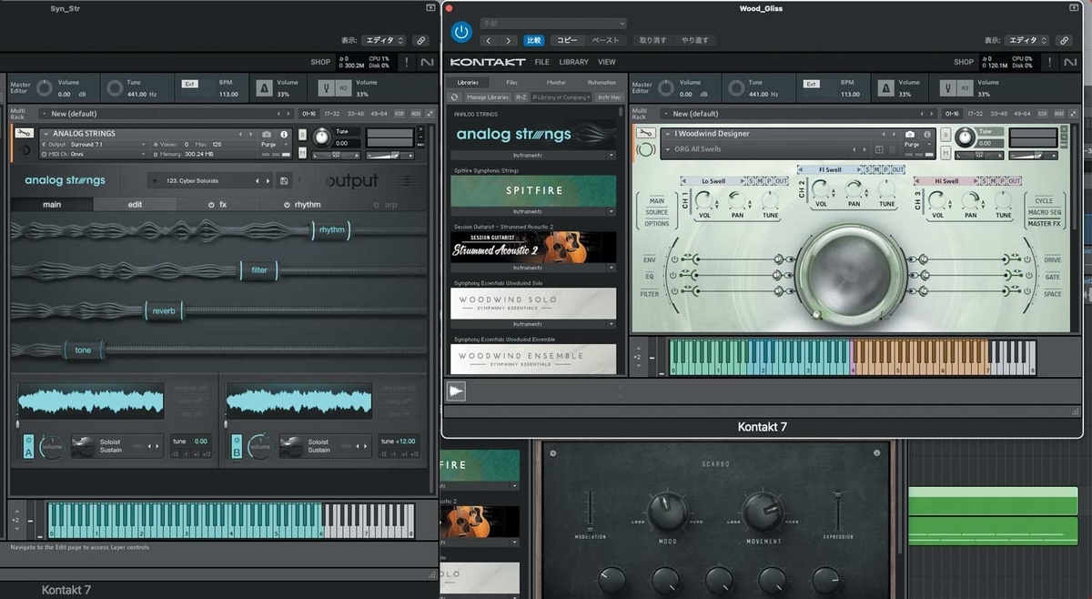The height and width of the screenshot is (599, 1092).
Task: Open wrench edit icon of Woodwind Designer
Action: [x=646, y=135]
